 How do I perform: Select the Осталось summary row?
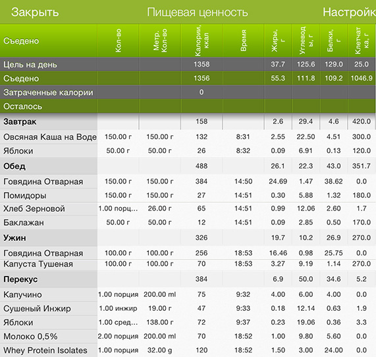tap(188, 106)
